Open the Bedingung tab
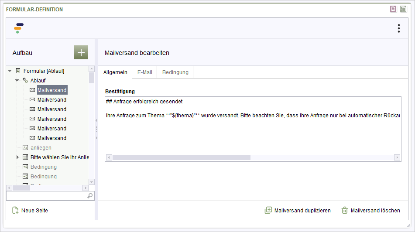The width and height of the screenshot is (415, 232). pos(175,72)
